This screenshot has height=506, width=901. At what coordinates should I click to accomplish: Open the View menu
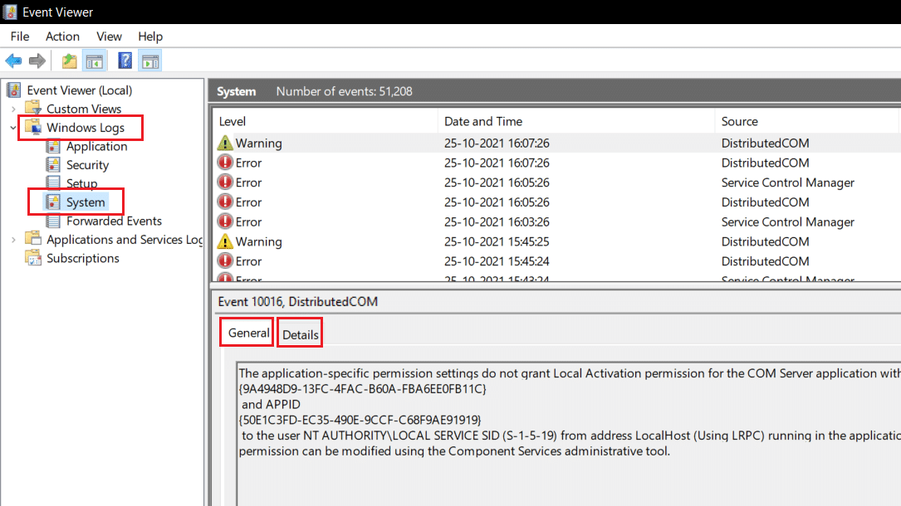pyautogui.click(x=109, y=36)
